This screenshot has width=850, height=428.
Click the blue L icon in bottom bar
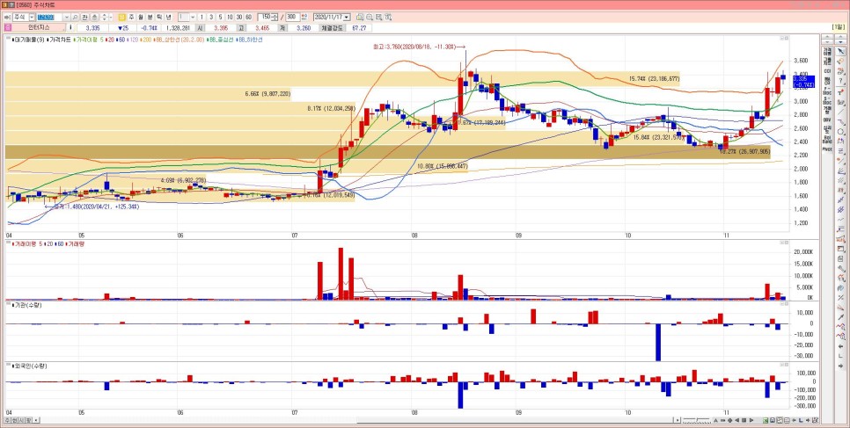tap(801, 420)
